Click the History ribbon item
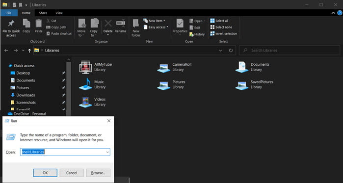343x183 pixels. (x=197, y=34)
